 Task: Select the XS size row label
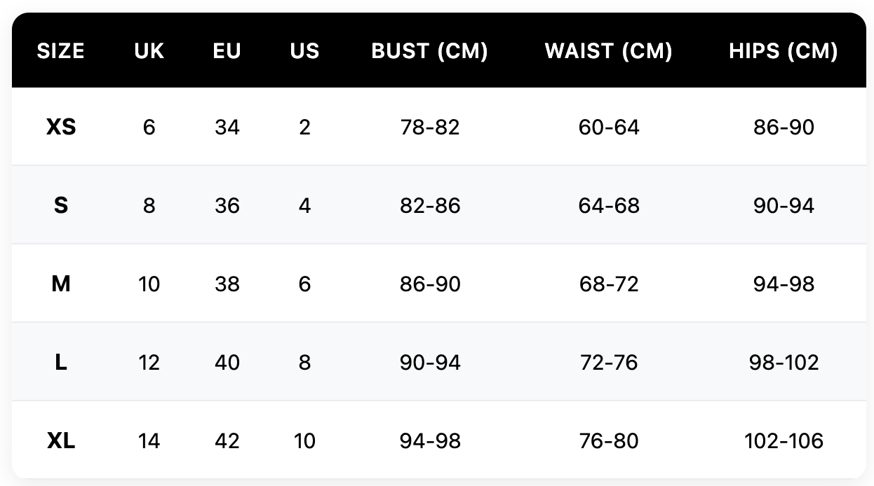(x=61, y=127)
